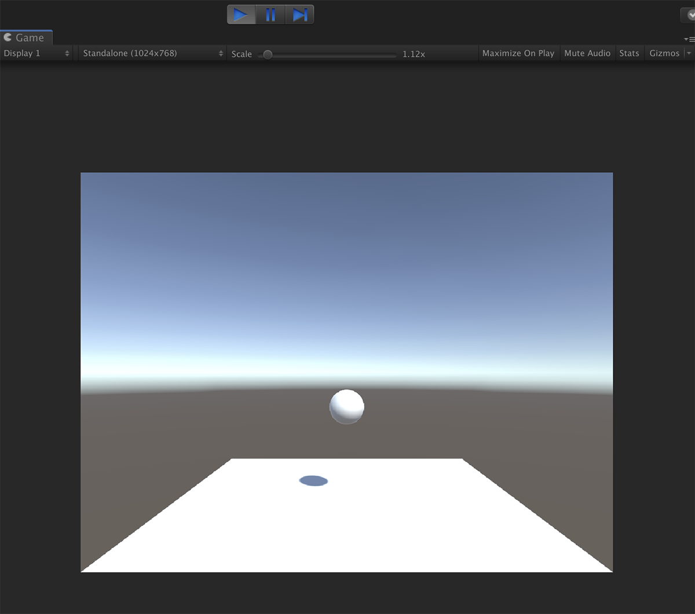Step forward one frame using the Step icon
The width and height of the screenshot is (695, 614).
point(299,14)
